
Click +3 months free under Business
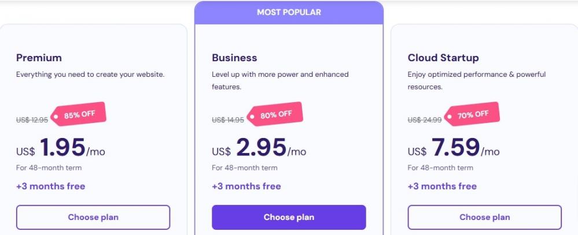click(x=246, y=186)
